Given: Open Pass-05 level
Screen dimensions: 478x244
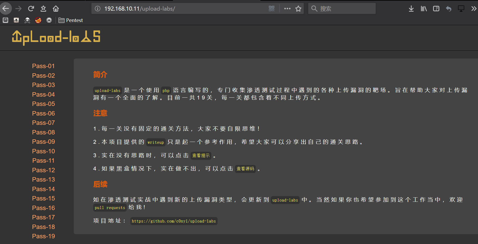Looking at the screenshot, I should coord(43,104).
